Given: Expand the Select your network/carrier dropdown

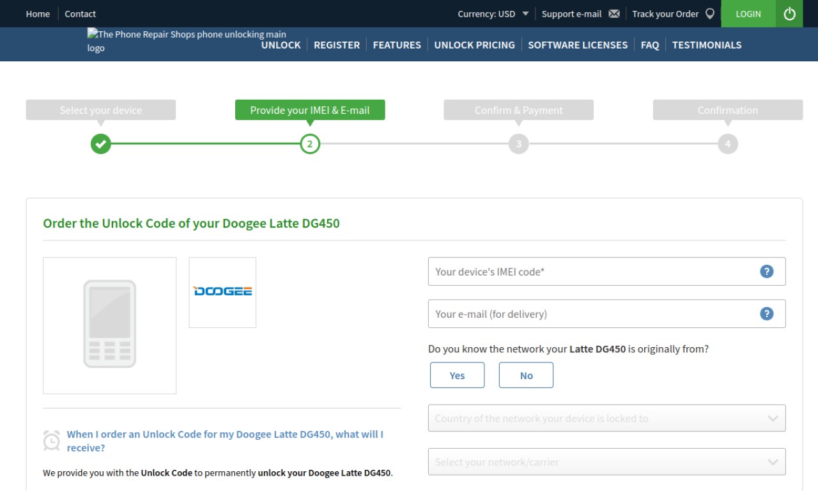Looking at the screenshot, I should tap(606, 462).
